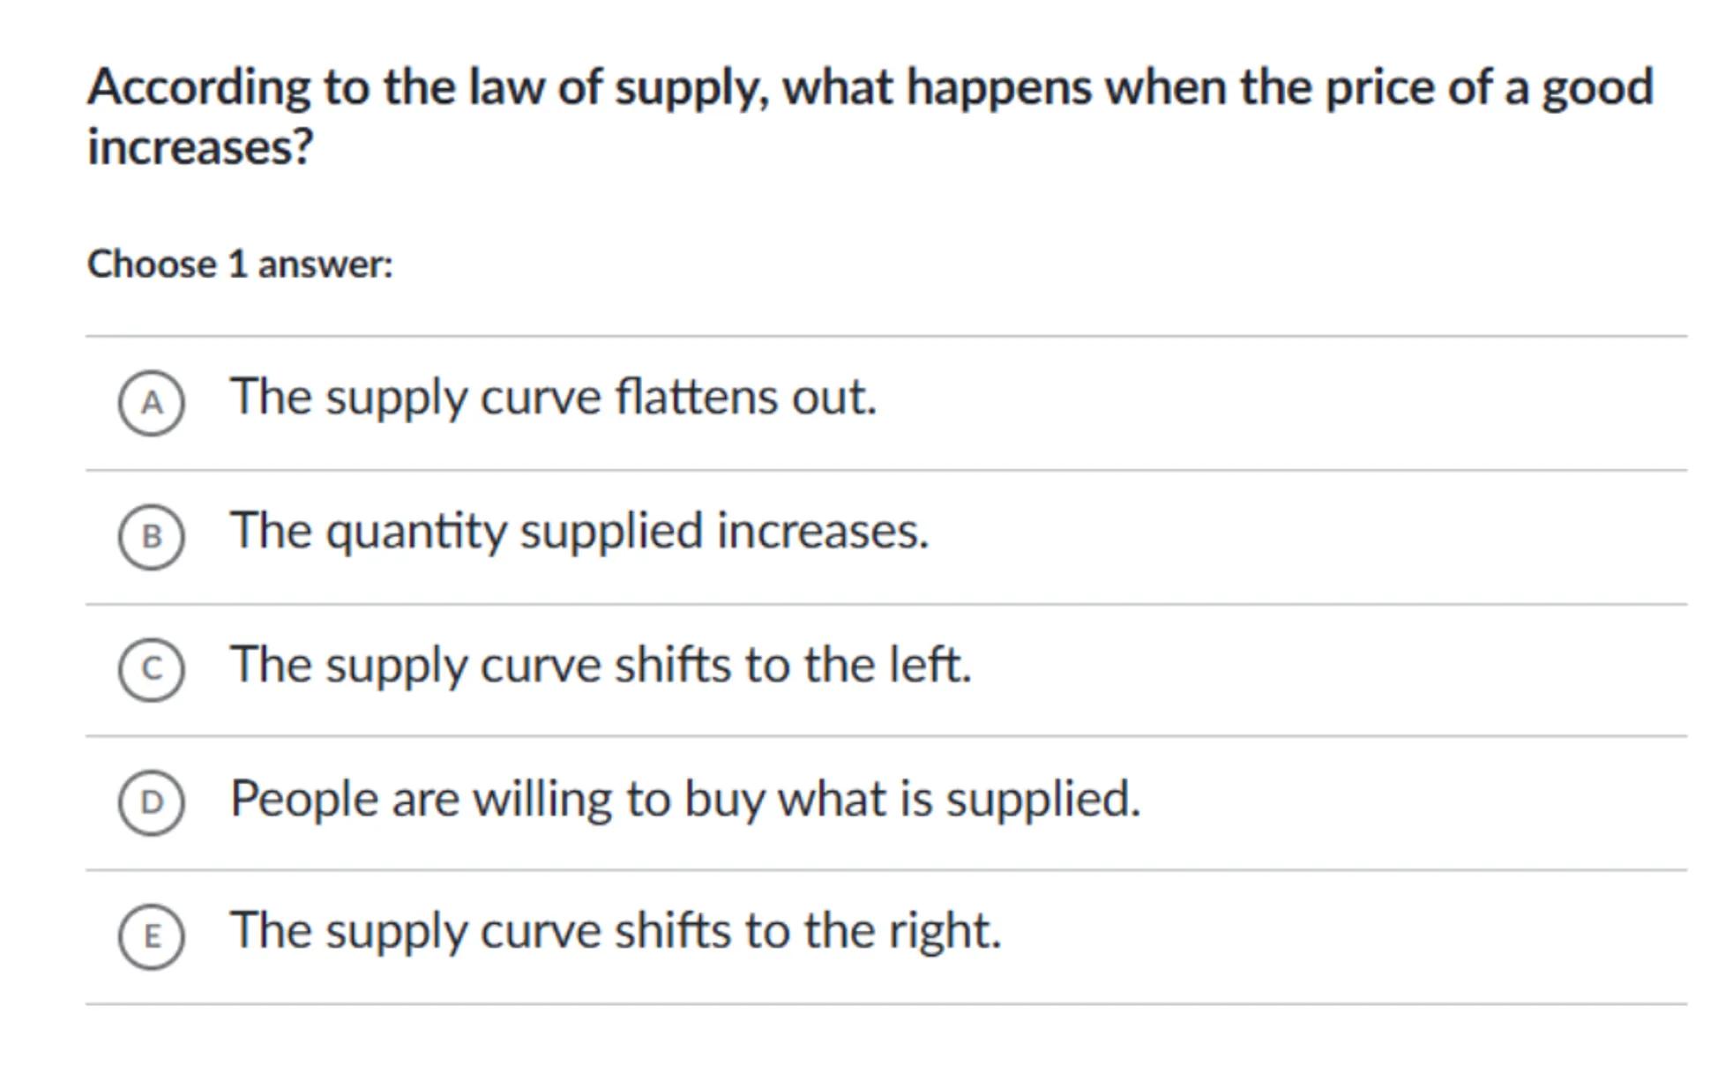Click the "Choose 1 answer:" label
1733x1088 pixels.
(x=240, y=265)
